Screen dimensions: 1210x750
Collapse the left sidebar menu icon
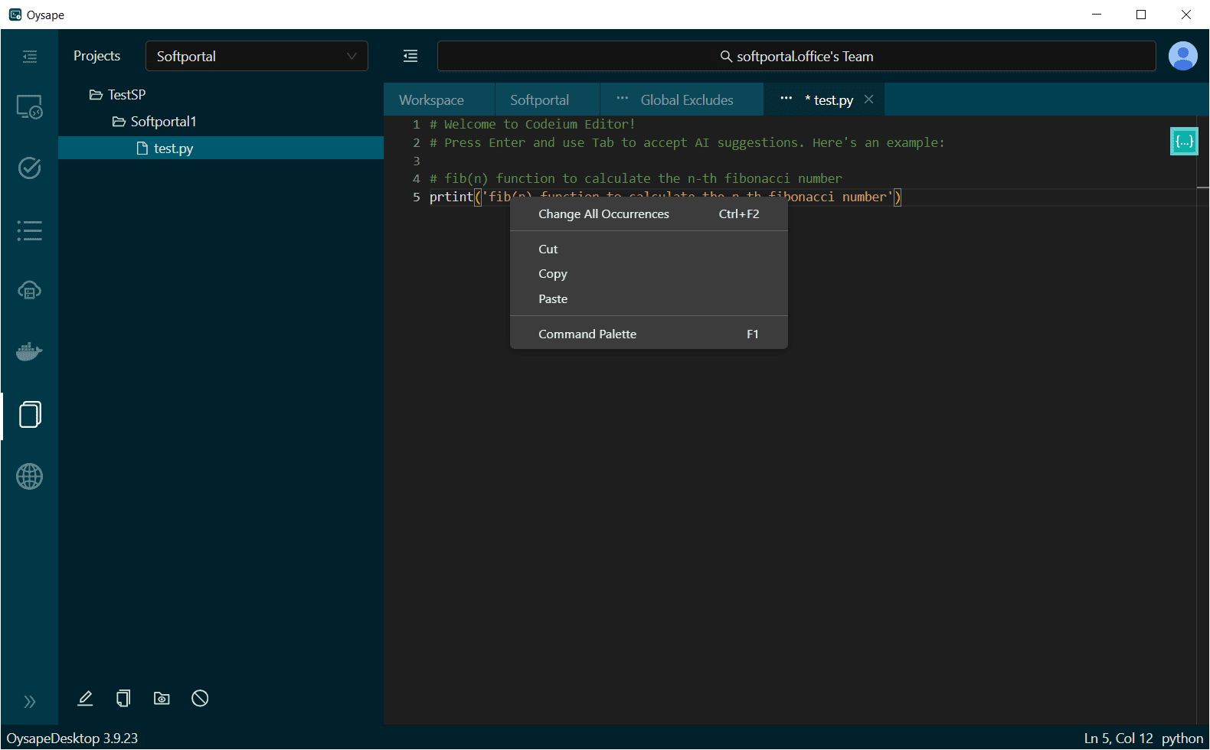[x=30, y=57]
